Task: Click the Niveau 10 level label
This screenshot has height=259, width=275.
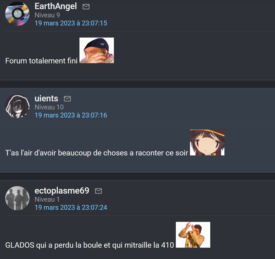Action: point(49,107)
